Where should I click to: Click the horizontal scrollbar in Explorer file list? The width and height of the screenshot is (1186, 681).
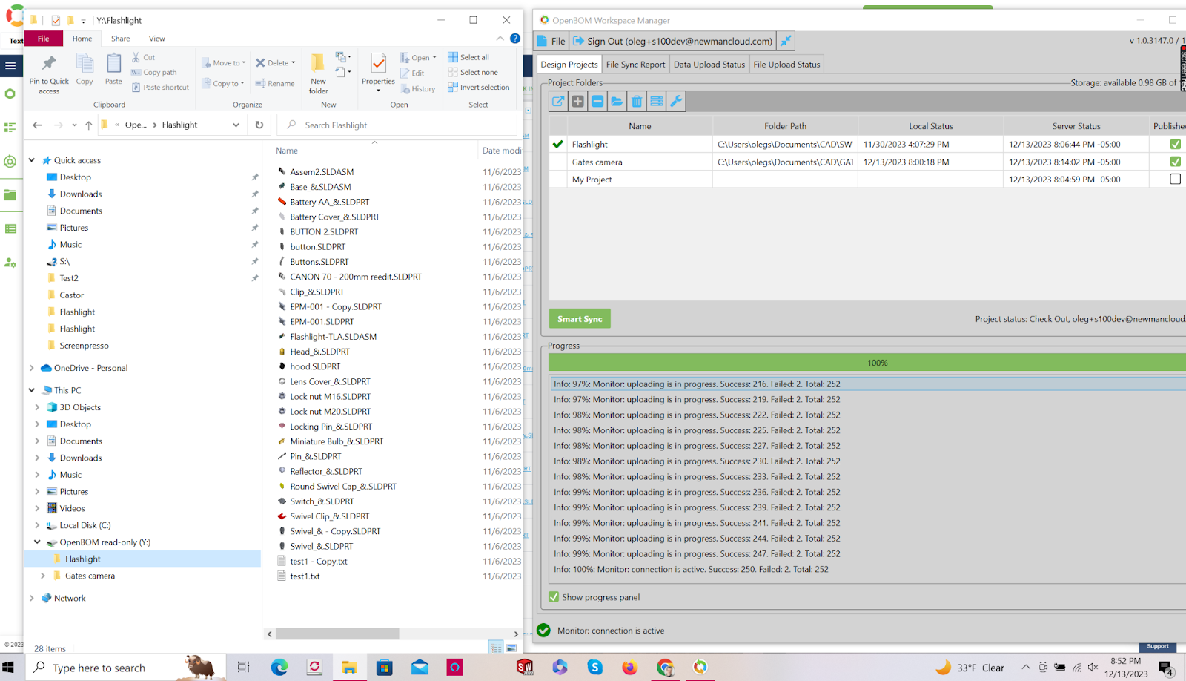(x=337, y=634)
